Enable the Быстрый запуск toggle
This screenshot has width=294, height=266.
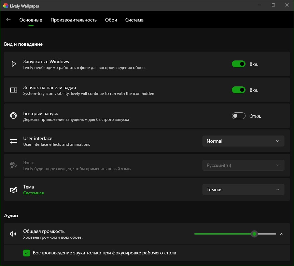pos(238,116)
